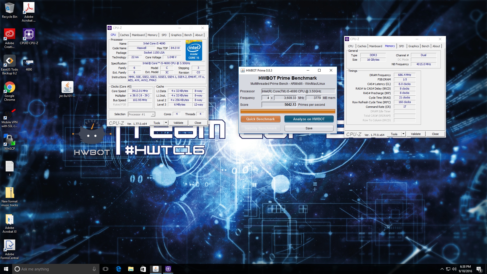Viewport: 487px width, 274px height.
Task: Open the Recycle Bin desktop icon
Action: pyautogui.click(x=9, y=10)
